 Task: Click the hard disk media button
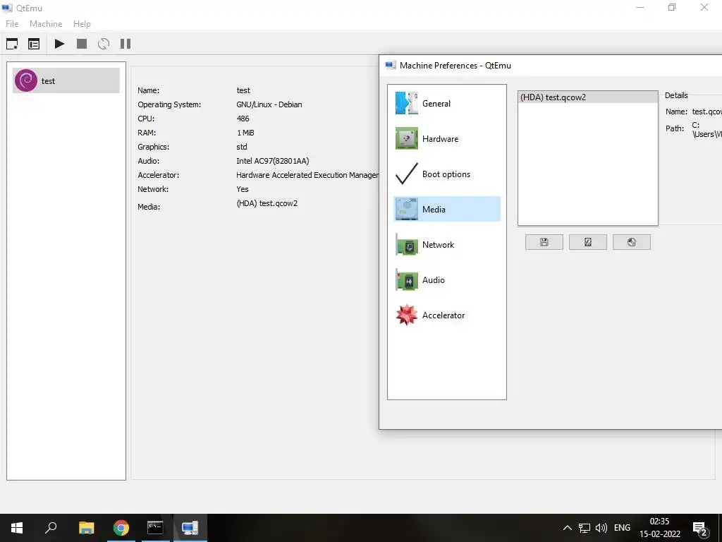[588, 242]
